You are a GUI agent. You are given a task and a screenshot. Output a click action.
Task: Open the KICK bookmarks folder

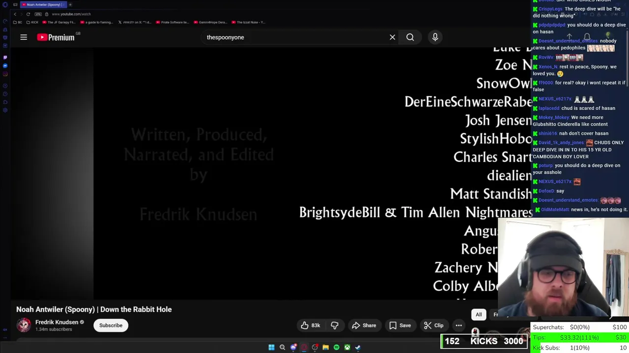tap(32, 22)
